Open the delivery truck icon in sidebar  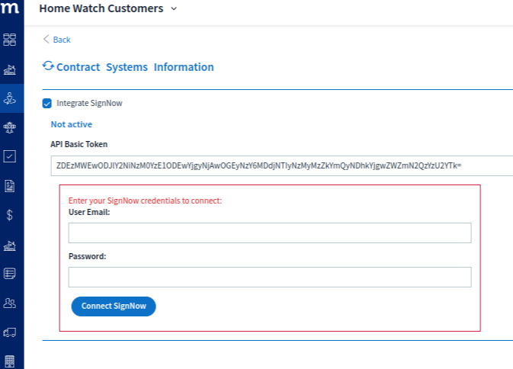pos(9,332)
